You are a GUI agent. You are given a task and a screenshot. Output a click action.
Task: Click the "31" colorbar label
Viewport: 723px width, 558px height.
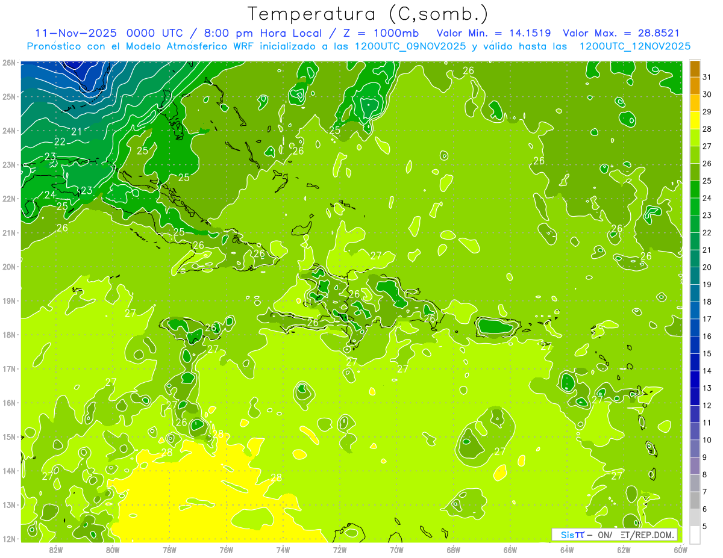[x=707, y=78]
